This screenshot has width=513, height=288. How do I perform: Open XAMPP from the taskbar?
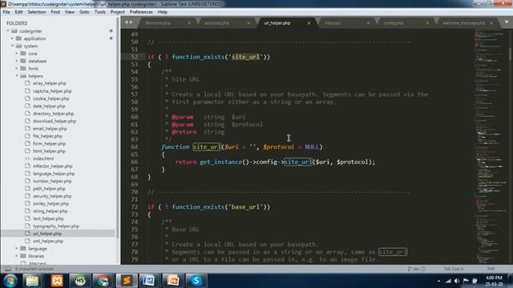pyautogui.click(x=57, y=281)
